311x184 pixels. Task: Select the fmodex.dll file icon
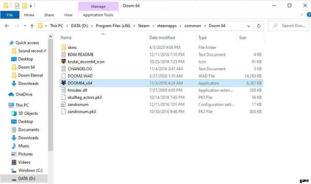click(x=64, y=90)
